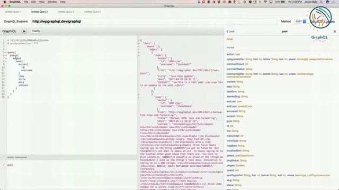Viewport: 339px width, 190px height.
Task: Click the mimeType field in docs
Action: pos(233,141)
